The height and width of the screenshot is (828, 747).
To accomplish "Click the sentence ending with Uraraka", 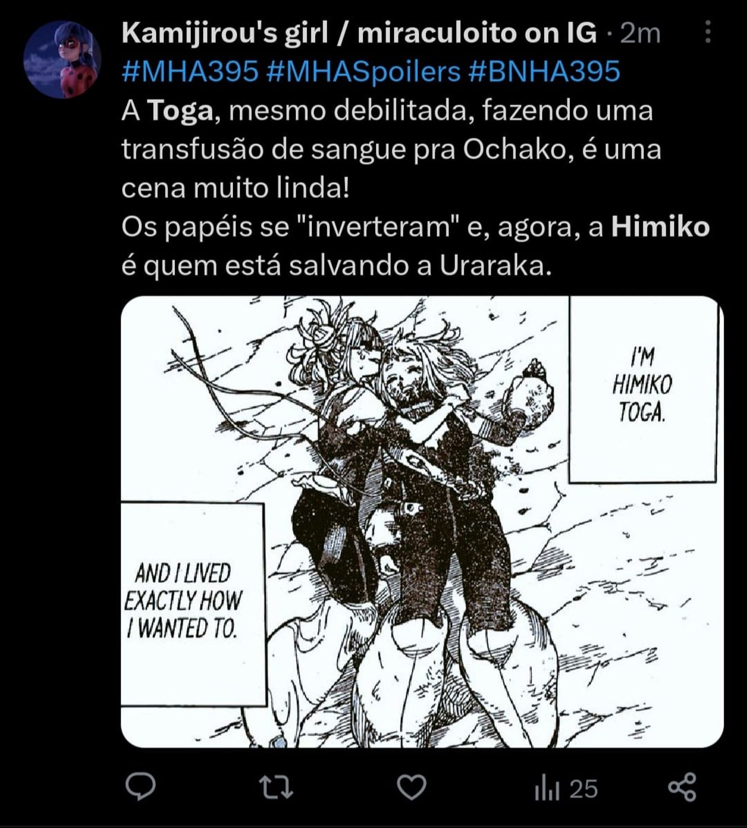I will click(x=335, y=266).
